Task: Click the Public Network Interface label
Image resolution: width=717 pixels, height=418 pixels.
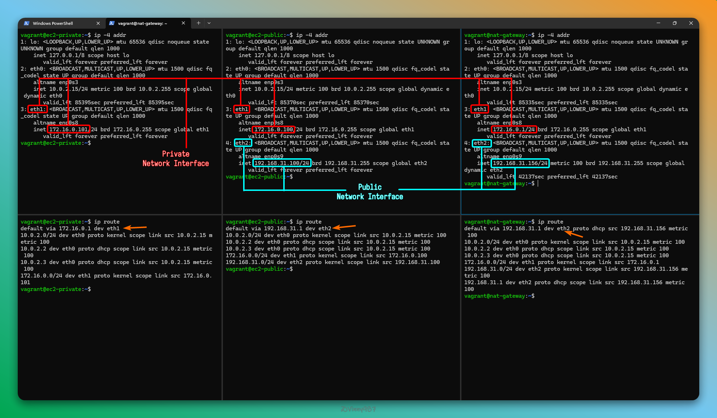Action: [370, 192]
